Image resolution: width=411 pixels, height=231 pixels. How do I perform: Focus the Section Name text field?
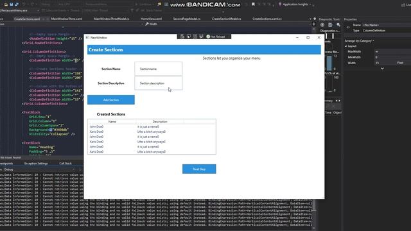click(159, 69)
